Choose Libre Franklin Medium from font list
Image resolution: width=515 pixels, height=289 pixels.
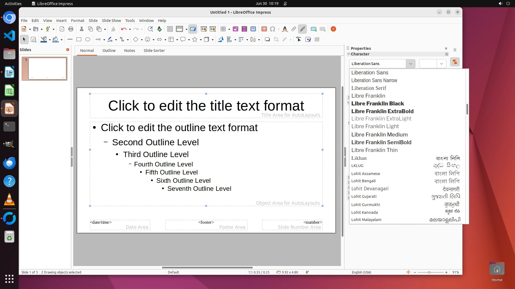379,135
